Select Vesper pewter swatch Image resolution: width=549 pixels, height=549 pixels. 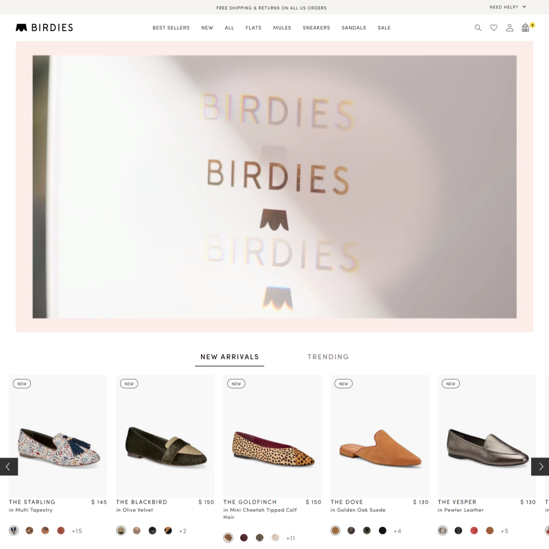443,530
